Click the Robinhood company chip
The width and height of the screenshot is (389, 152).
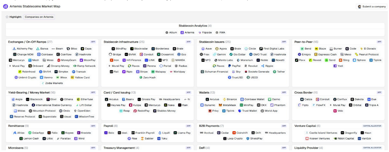[x=27, y=71]
